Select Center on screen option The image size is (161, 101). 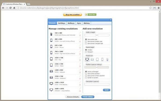86,78
